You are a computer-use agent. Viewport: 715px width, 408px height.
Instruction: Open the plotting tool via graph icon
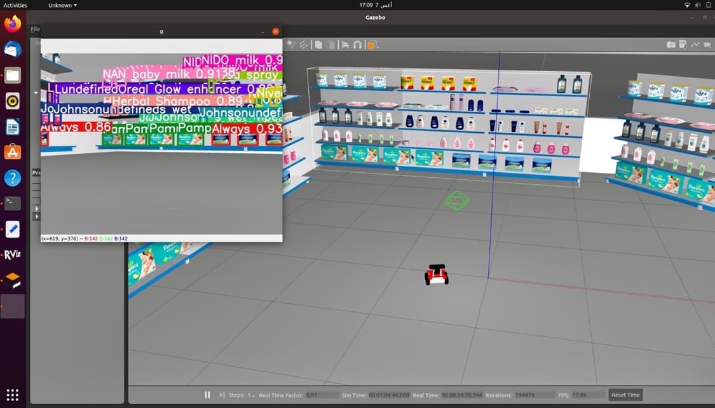695,44
